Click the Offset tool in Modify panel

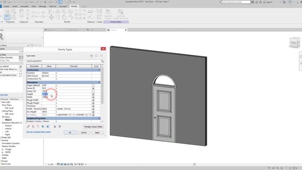58,11
